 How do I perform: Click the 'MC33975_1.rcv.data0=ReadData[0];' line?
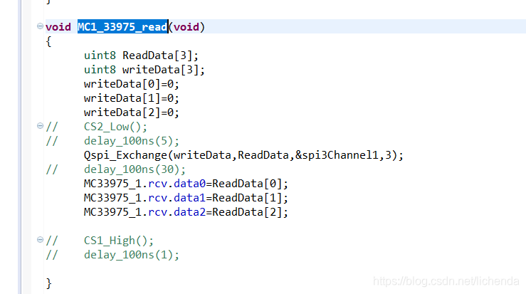[186, 184]
